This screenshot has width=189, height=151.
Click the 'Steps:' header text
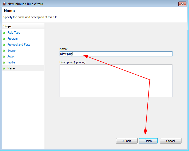point(8,26)
